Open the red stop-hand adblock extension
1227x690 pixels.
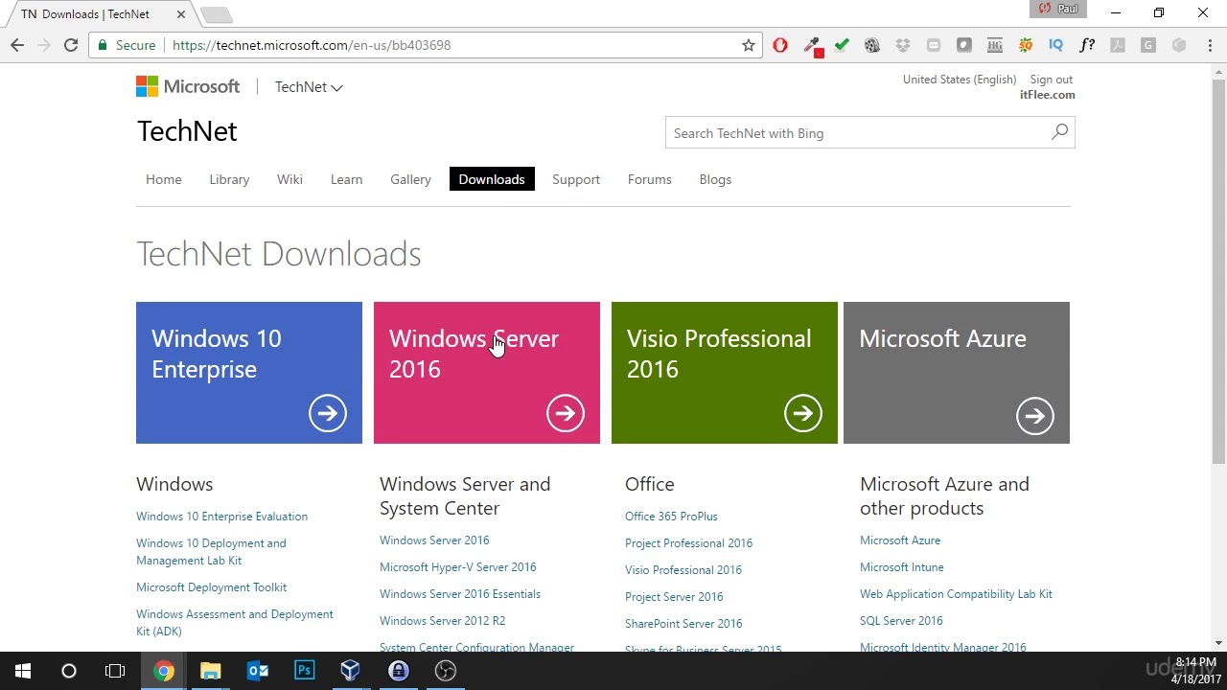[x=780, y=45]
